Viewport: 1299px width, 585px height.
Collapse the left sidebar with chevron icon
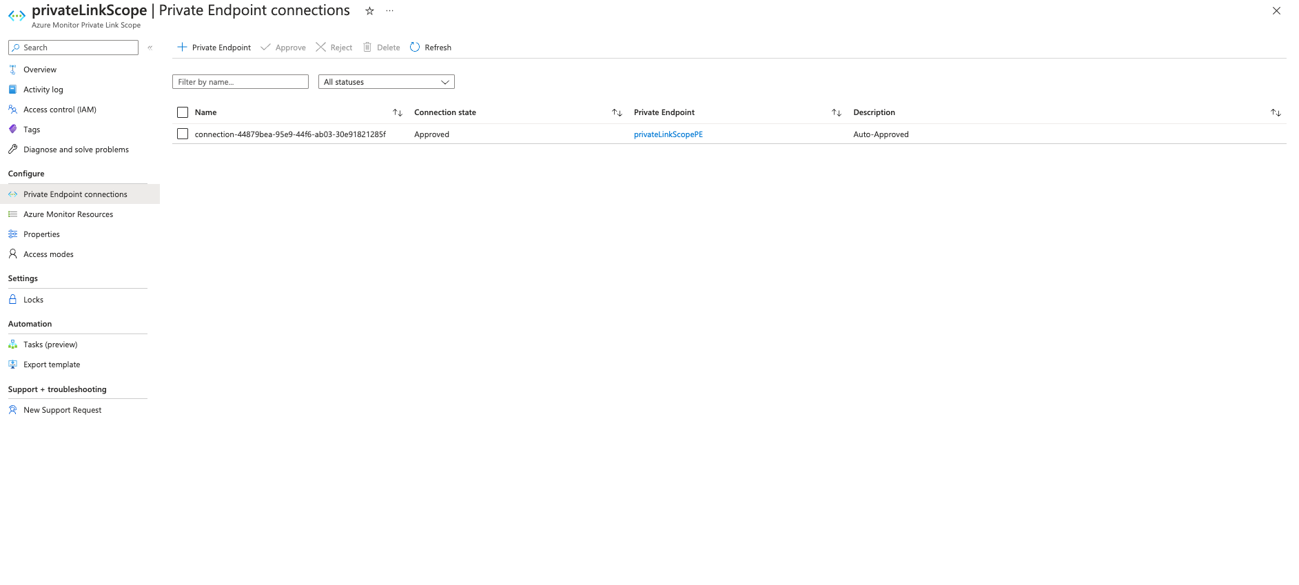pyautogui.click(x=150, y=48)
